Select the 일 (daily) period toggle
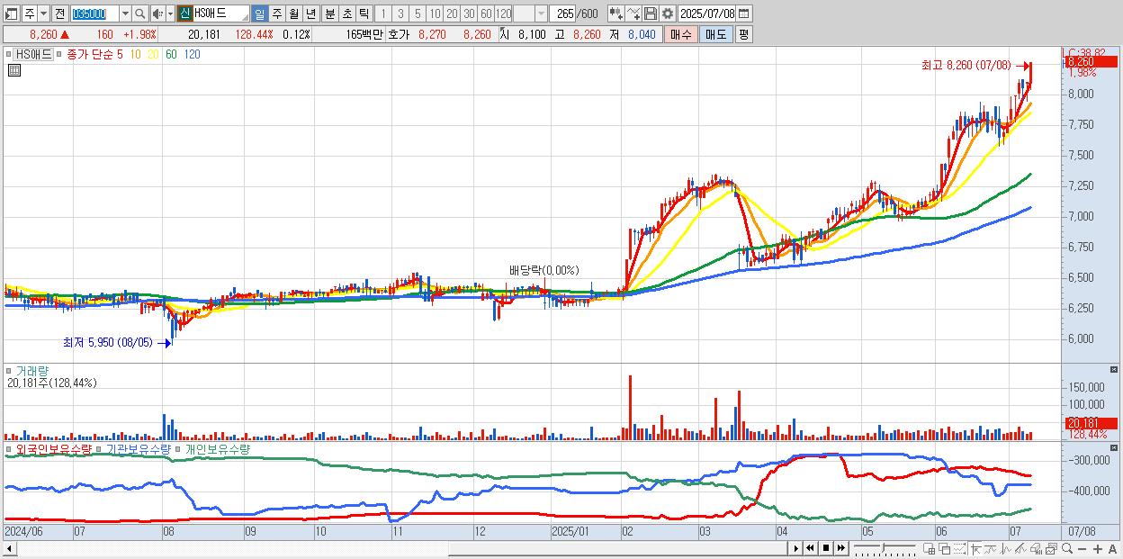Screen dimensions: 1123x559 coord(259,14)
